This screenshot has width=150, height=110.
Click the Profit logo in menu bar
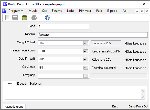pyautogui.click(x=4, y=11)
